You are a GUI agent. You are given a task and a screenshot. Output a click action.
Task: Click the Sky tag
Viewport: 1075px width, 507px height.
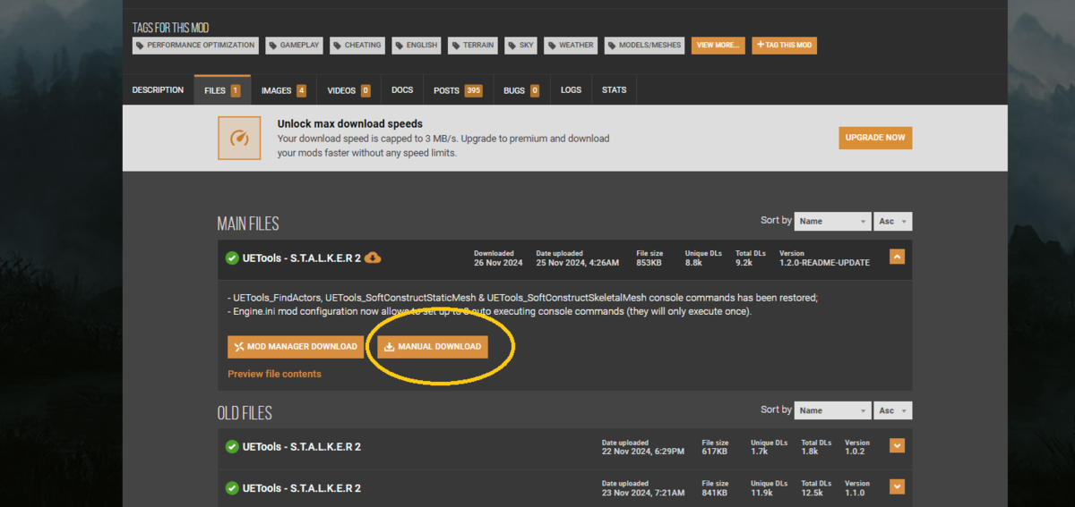click(x=520, y=45)
